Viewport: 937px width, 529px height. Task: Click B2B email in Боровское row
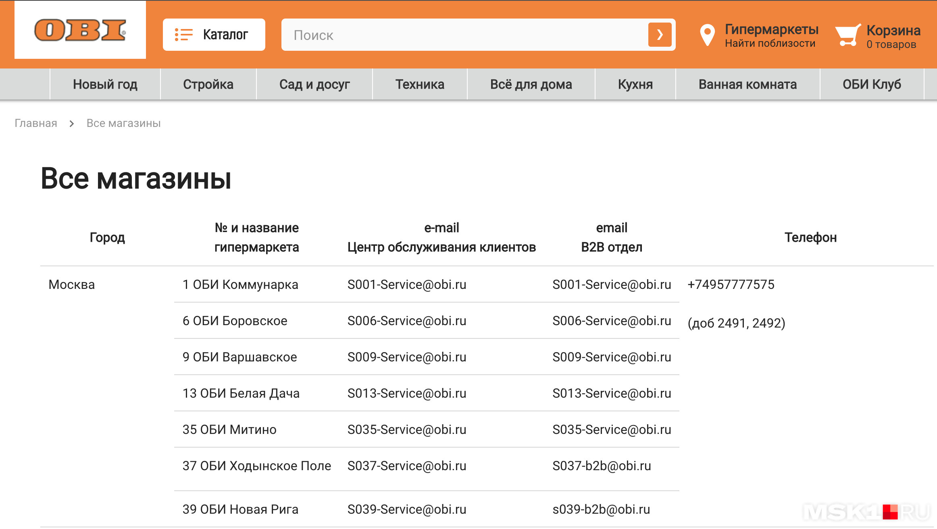[612, 321]
